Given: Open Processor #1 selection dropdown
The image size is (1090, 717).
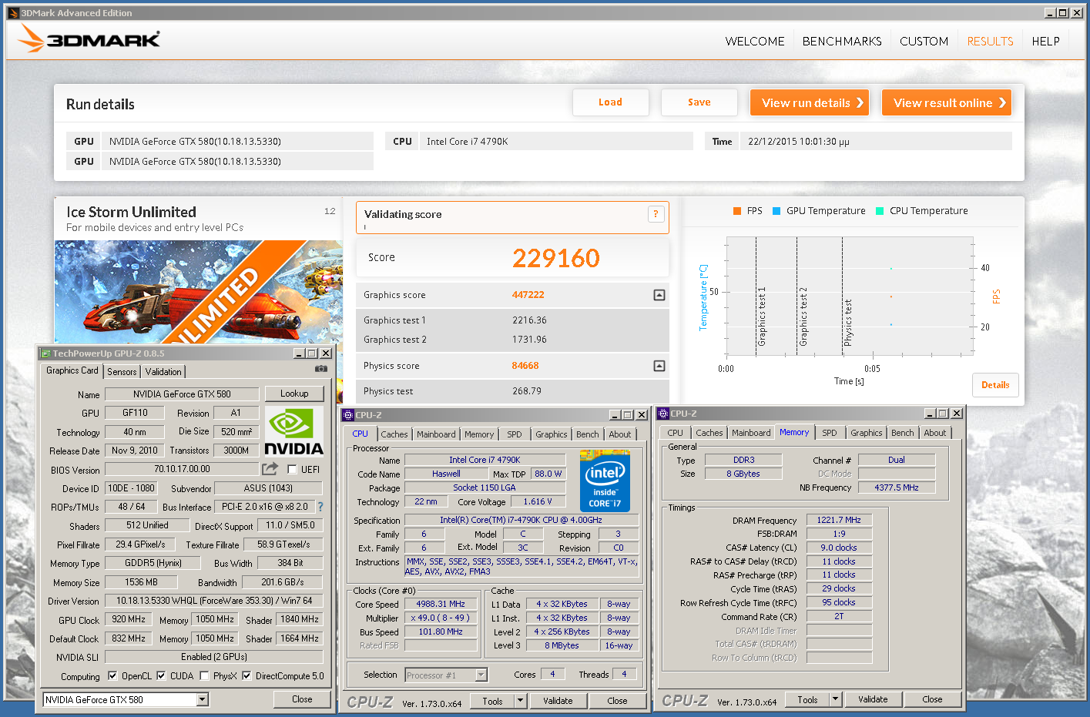Looking at the screenshot, I should click(481, 675).
